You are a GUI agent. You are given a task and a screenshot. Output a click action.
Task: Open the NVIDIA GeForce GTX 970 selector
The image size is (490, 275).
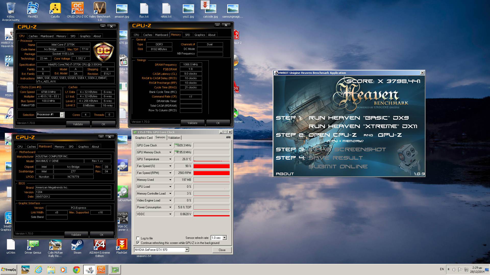[187, 250]
